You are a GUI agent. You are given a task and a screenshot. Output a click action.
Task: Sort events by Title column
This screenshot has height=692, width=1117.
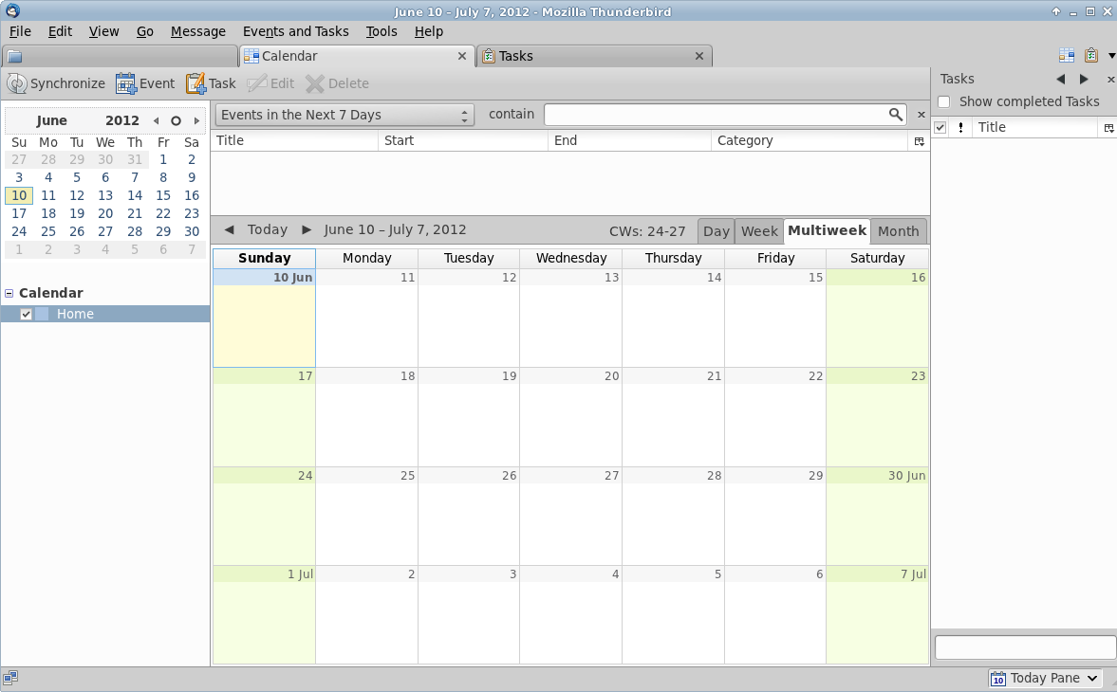coord(295,141)
